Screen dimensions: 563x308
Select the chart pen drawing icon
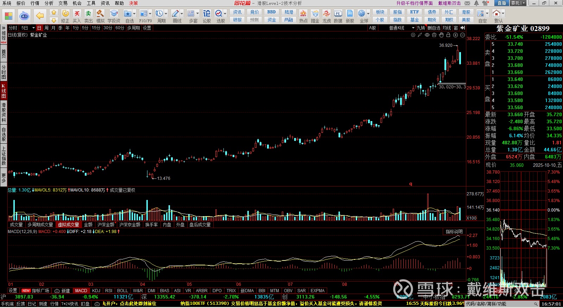420,35
